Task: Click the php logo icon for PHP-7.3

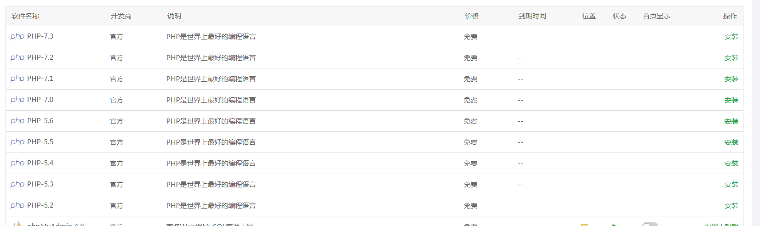Action: 17,36
